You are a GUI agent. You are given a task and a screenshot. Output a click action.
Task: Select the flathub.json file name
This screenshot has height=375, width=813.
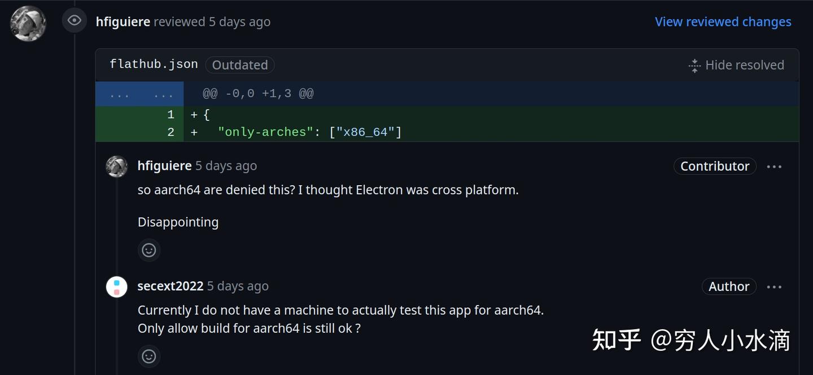pyautogui.click(x=153, y=64)
